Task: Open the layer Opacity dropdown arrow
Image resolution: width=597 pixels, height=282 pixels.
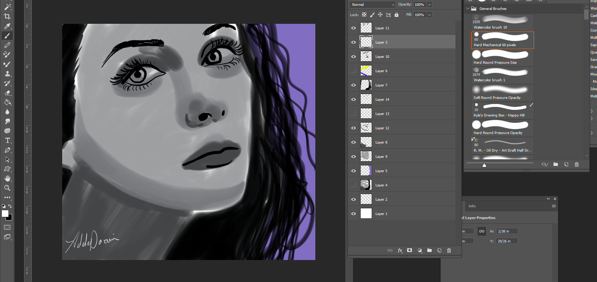Action: pyautogui.click(x=429, y=5)
